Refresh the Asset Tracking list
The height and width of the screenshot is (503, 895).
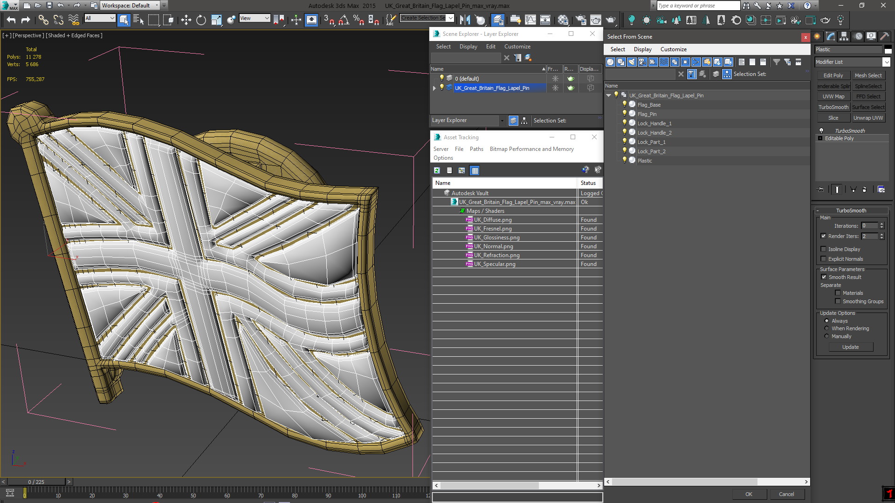coord(437,170)
